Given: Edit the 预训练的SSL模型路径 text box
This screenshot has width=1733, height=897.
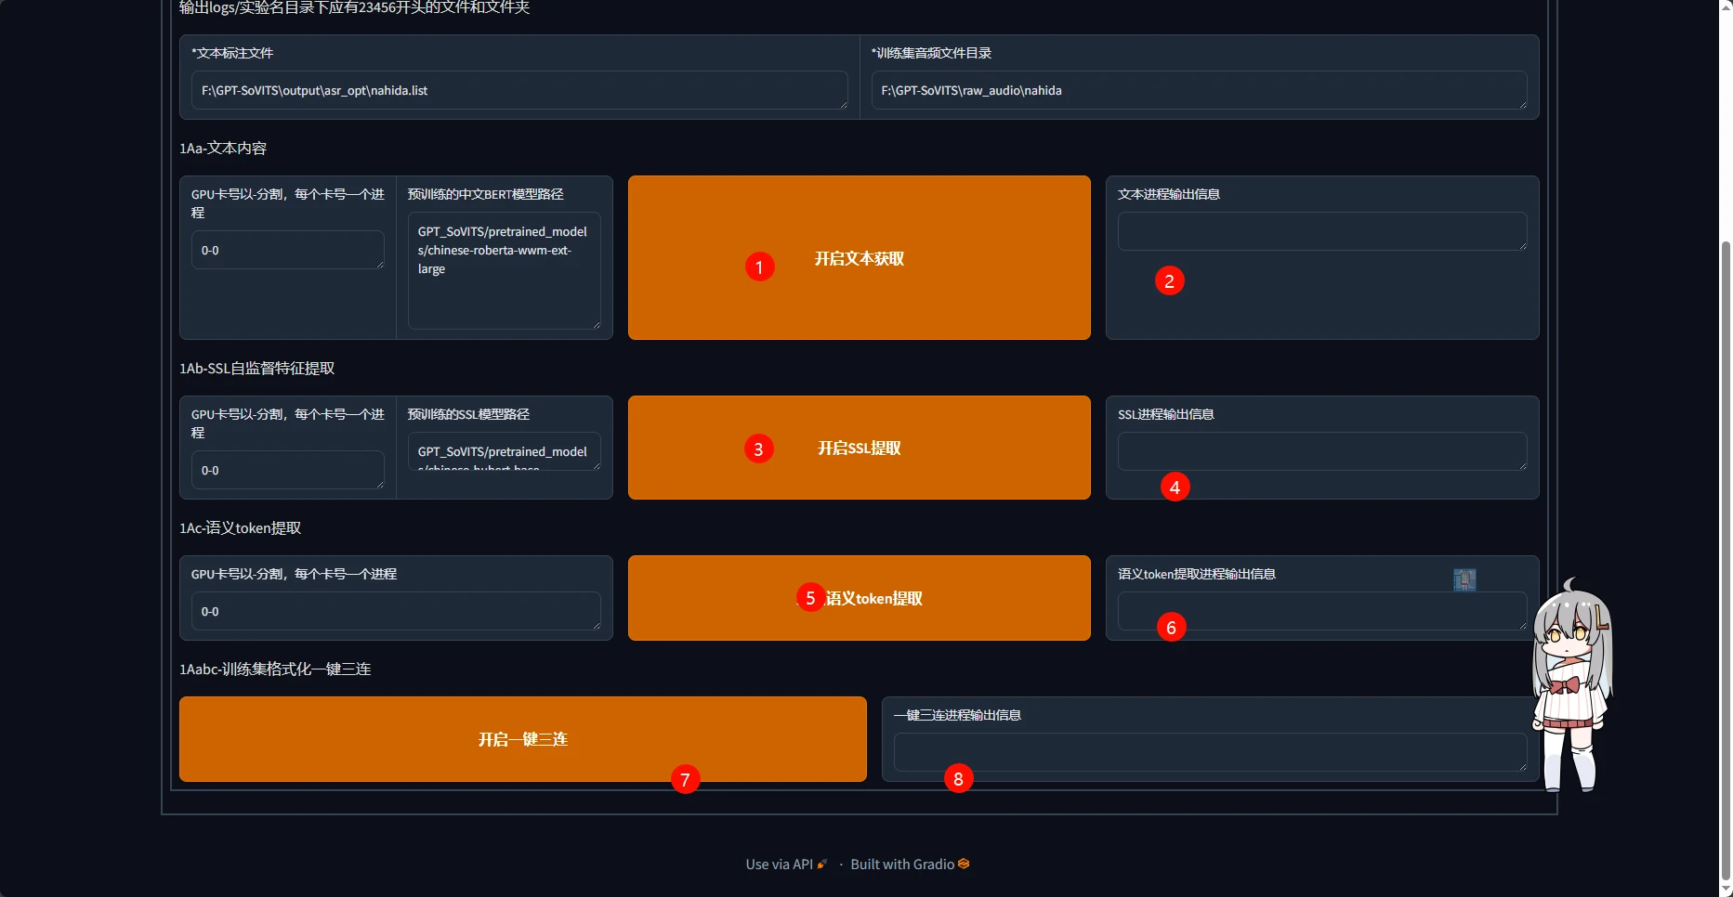Looking at the screenshot, I should (504, 452).
